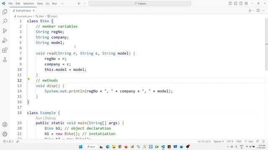Open the Accounts menu icon
268x150 pixels.
click(x=5, y=125)
